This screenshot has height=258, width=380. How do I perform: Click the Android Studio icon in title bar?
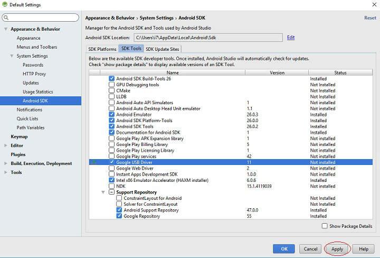click(5, 4)
